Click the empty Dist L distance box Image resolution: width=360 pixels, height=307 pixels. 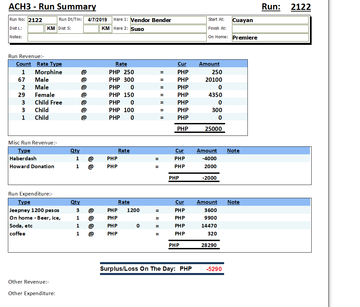[x=36, y=29]
